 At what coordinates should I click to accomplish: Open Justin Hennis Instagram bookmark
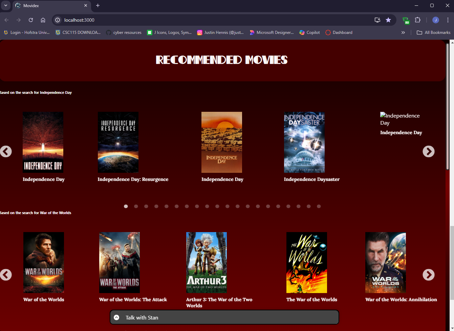220,33
